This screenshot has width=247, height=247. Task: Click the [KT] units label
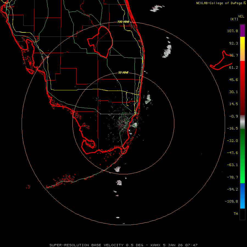coord(234,19)
